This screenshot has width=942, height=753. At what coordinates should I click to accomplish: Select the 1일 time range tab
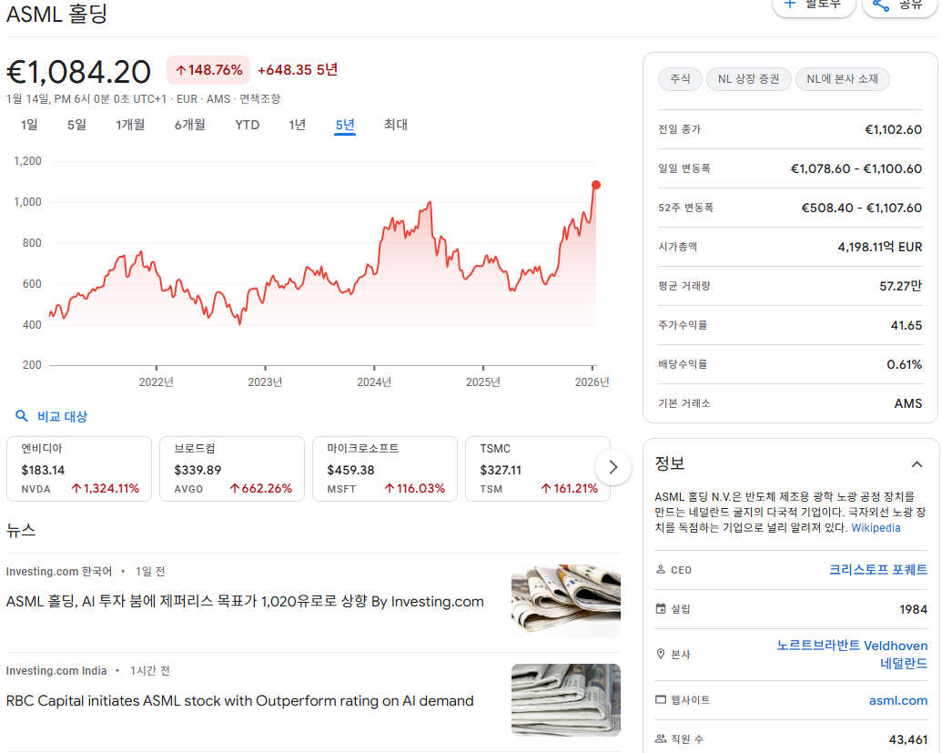coord(29,125)
